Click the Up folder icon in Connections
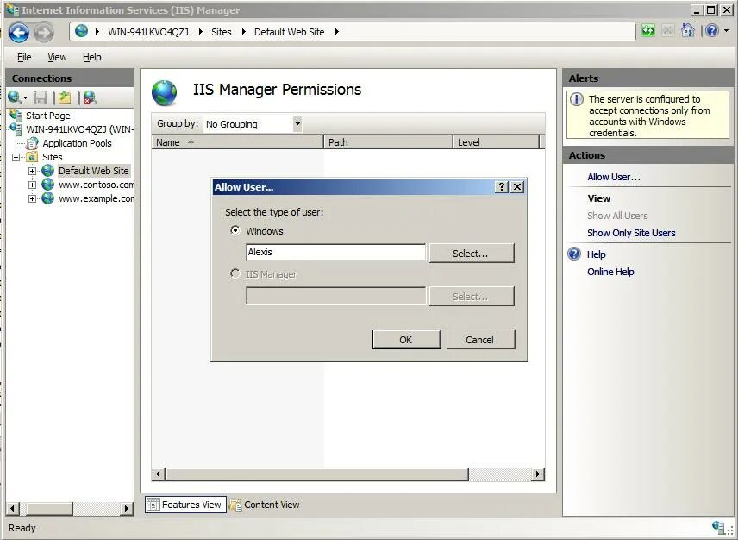This screenshot has height=540, width=738. click(65, 97)
